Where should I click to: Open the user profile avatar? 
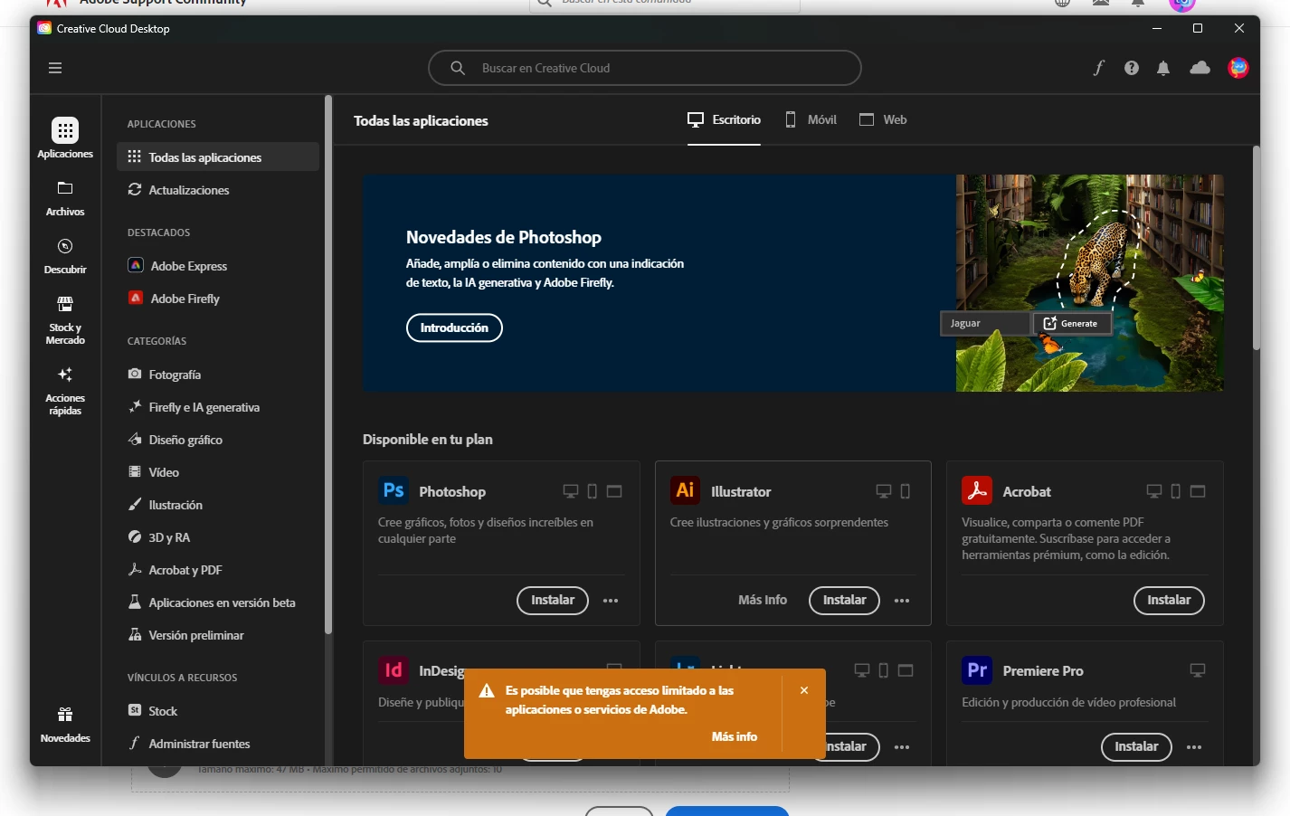click(x=1238, y=68)
